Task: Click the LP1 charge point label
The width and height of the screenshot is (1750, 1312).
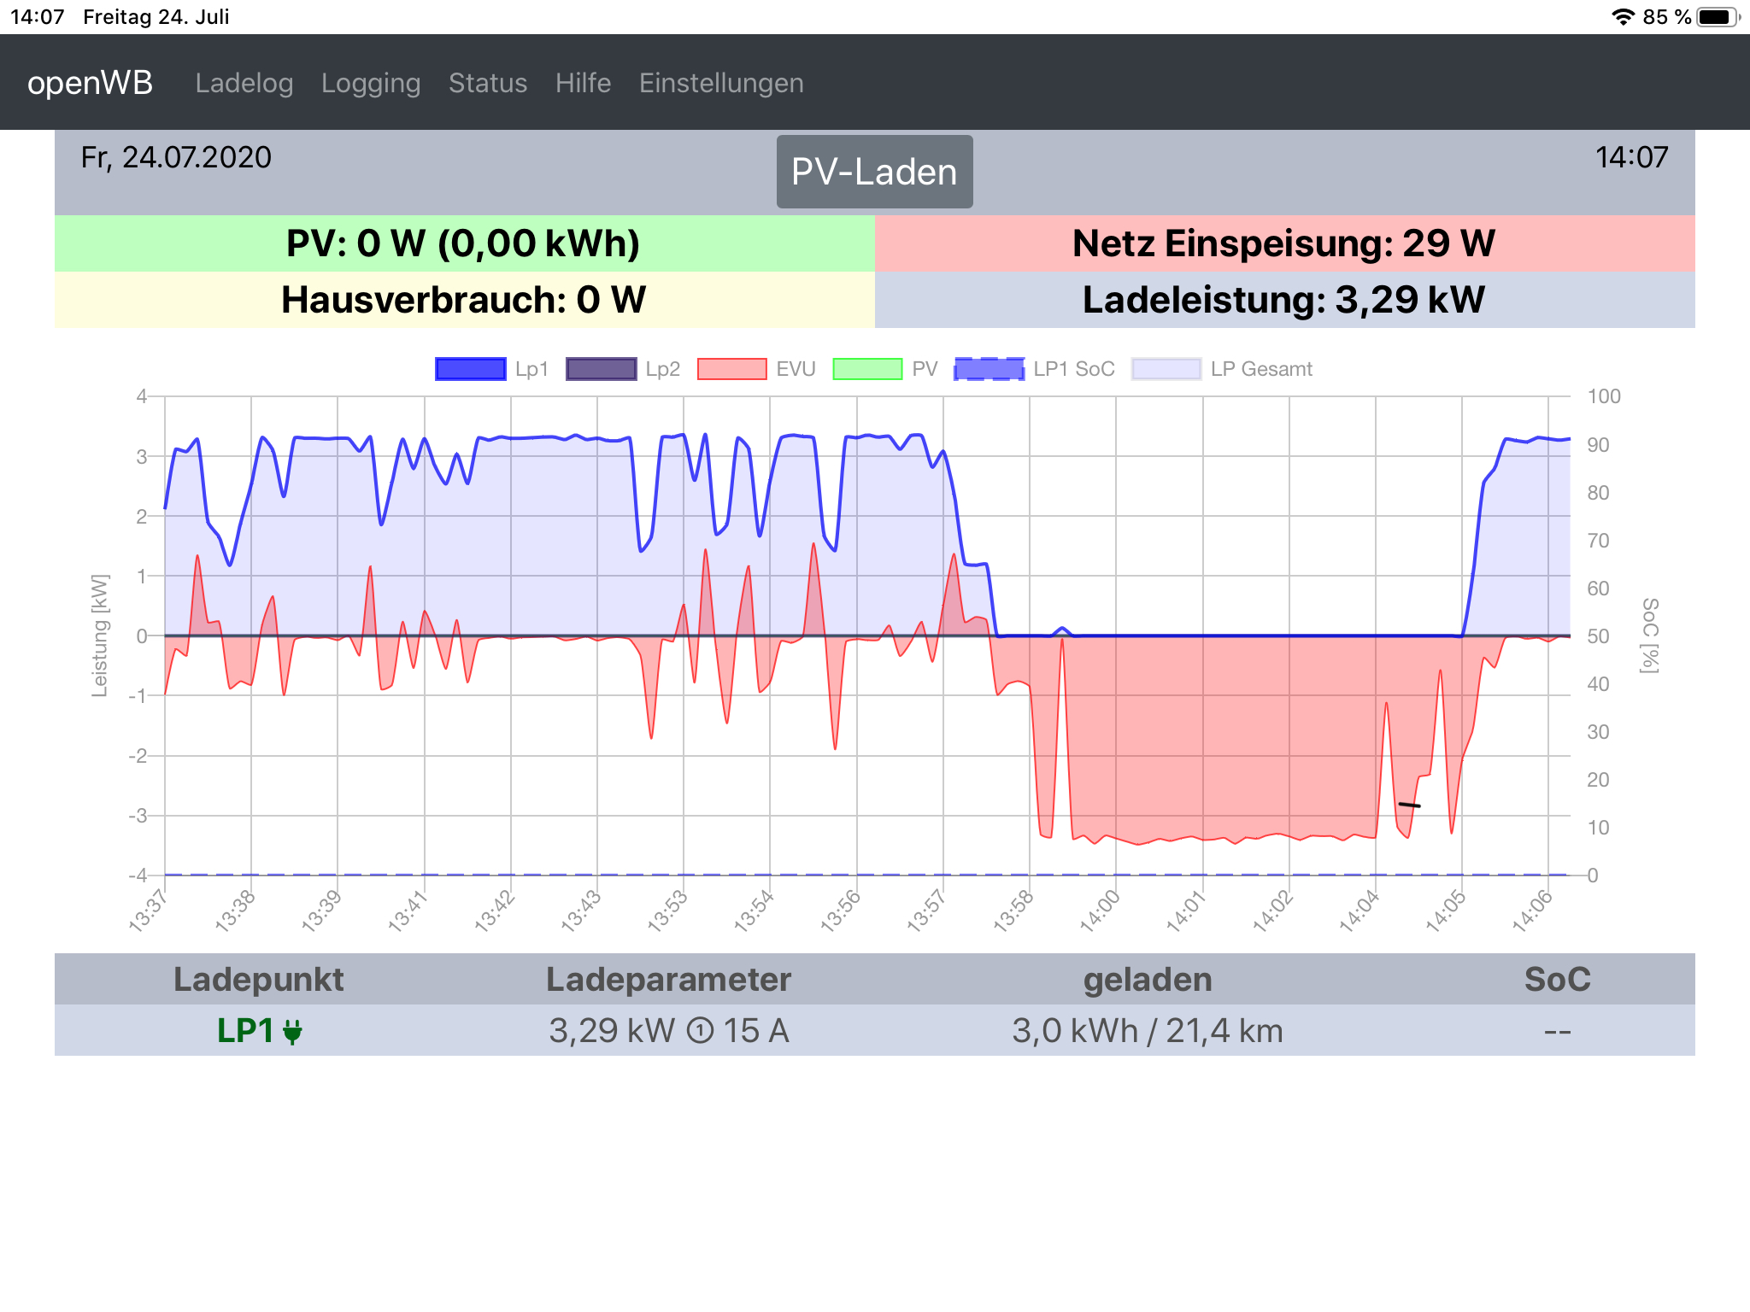Action: pos(244,1031)
